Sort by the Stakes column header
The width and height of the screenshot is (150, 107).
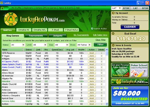(29, 50)
